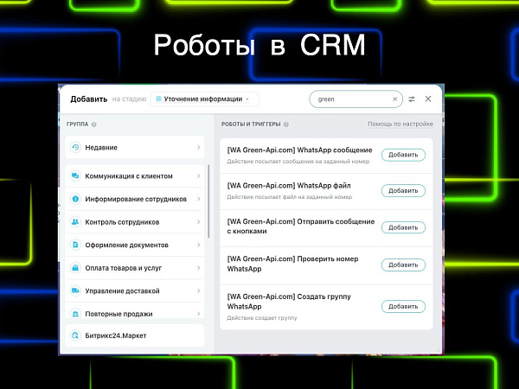This screenshot has height=389, width=519.
Task: Expand Контроль сотрудников chevron
Action: tap(199, 222)
